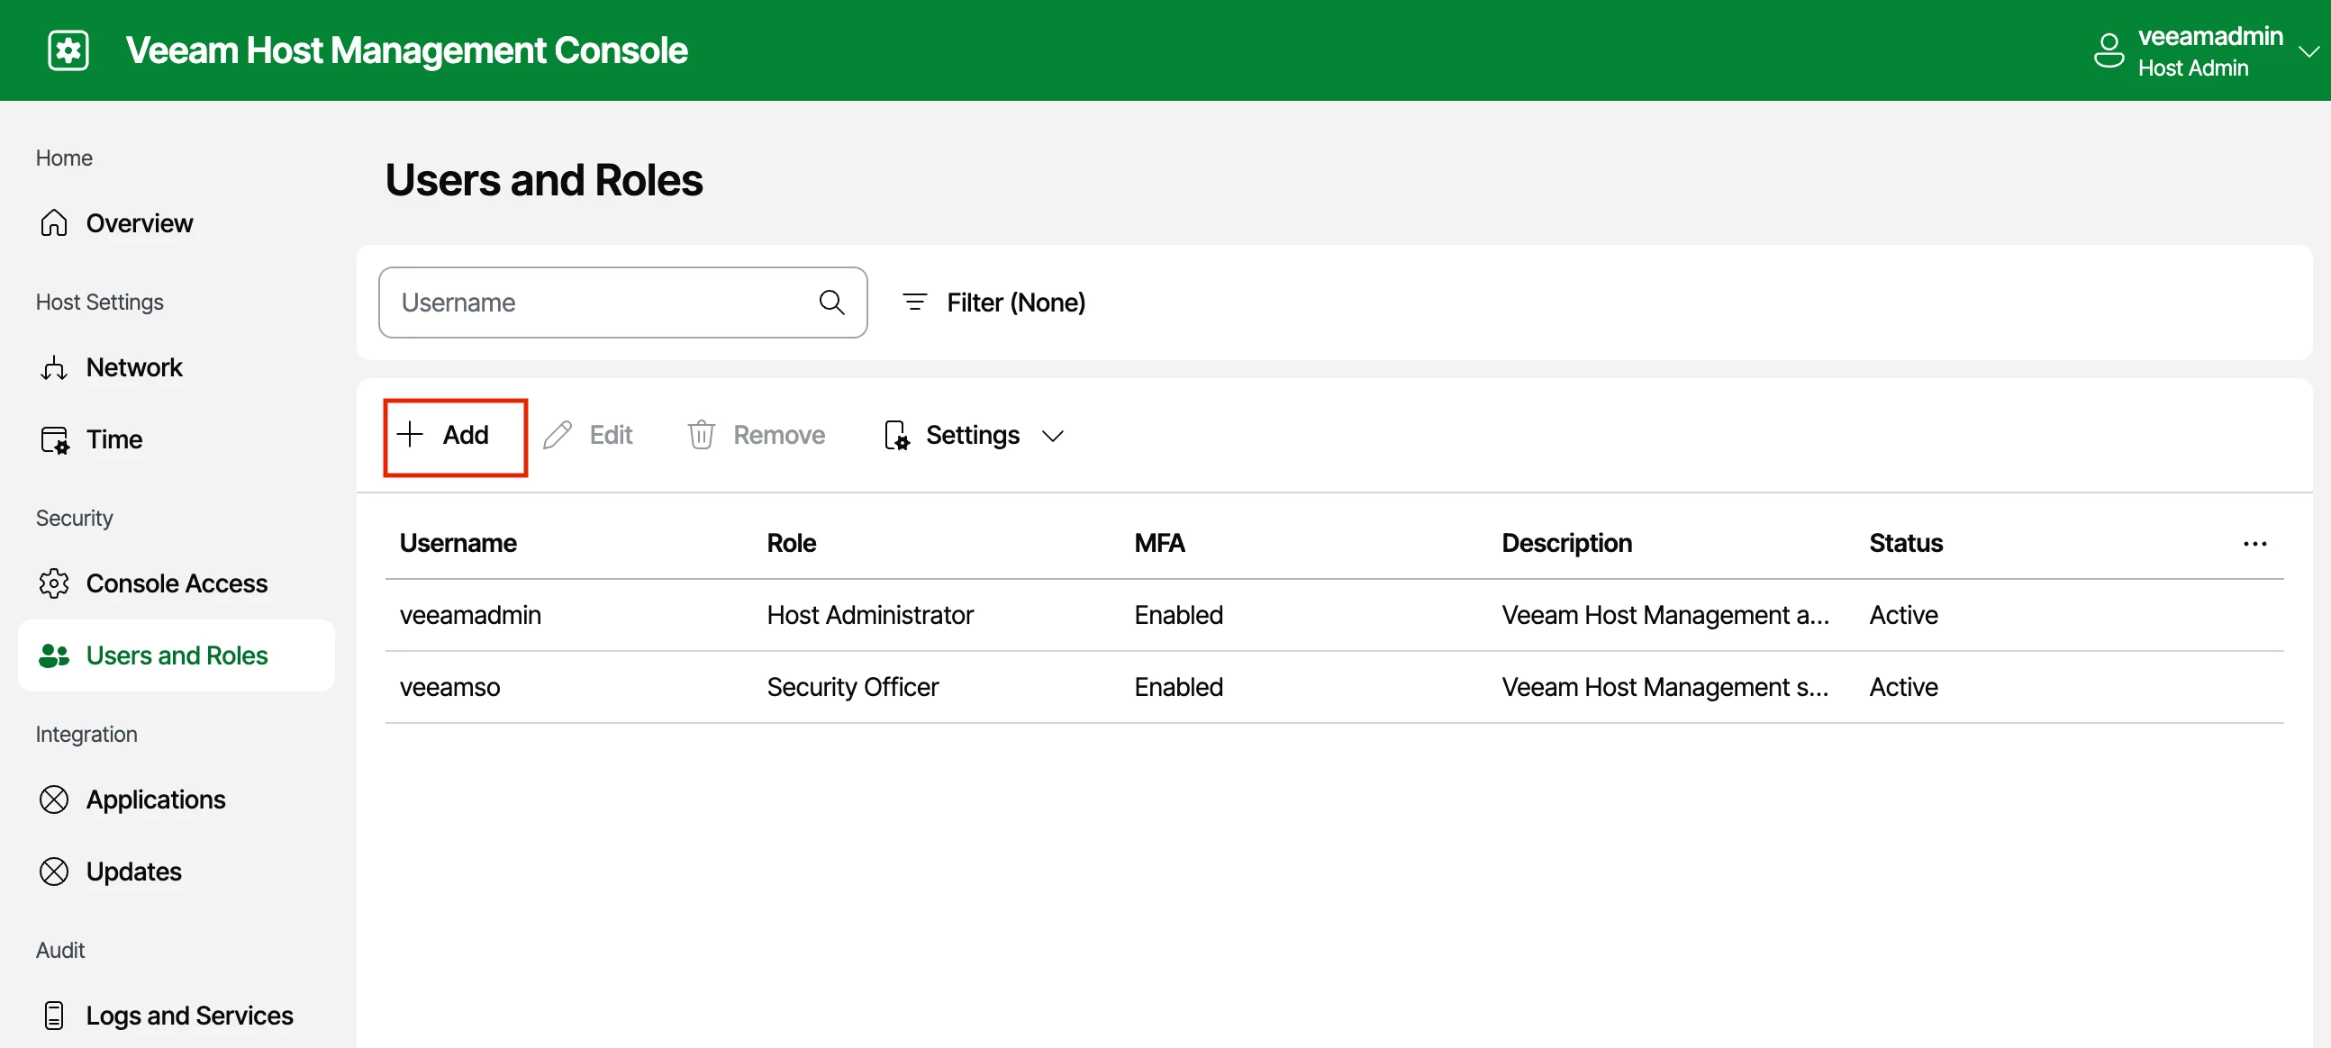Viewport: 2331px width, 1048px height.
Task: Click the Add user button
Action: (x=455, y=437)
